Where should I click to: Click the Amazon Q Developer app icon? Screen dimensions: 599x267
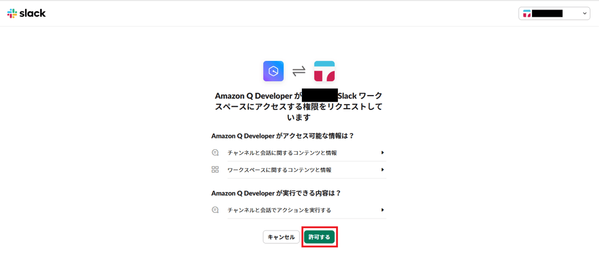click(x=273, y=71)
